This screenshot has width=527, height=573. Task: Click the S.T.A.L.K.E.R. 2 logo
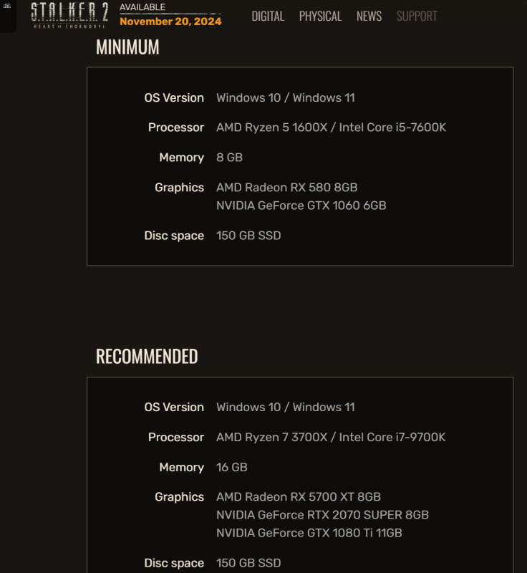pyautogui.click(x=69, y=15)
